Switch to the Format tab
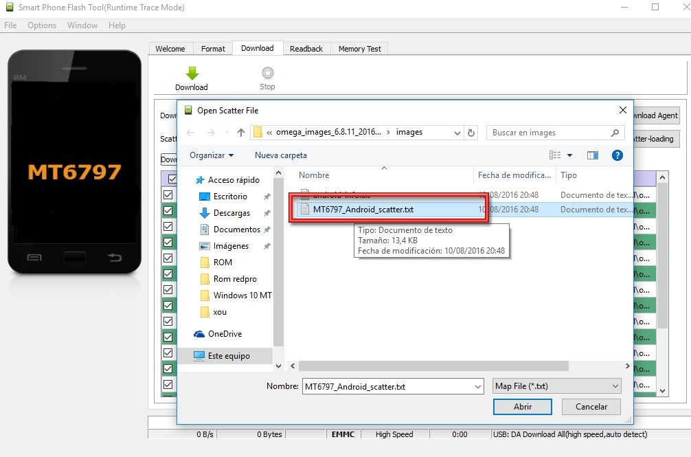Viewport: 691px width, 457px height. pos(213,49)
